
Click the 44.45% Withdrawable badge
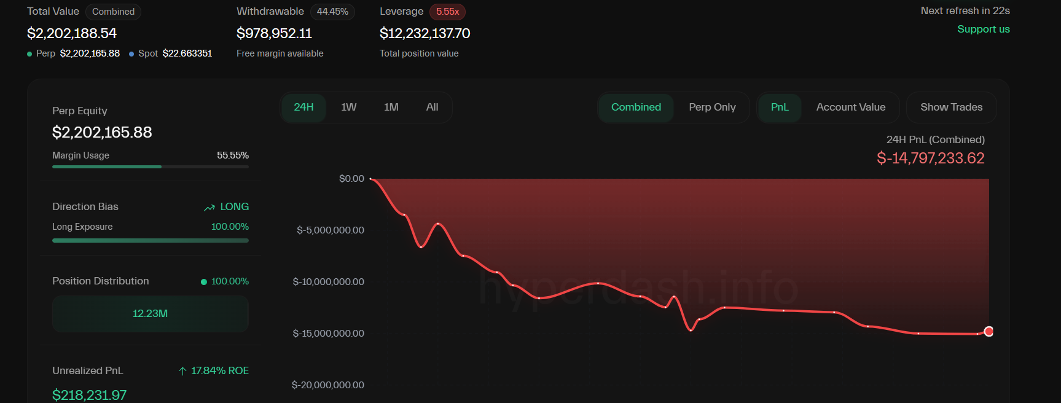pyautogui.click(x=332, y=12)
